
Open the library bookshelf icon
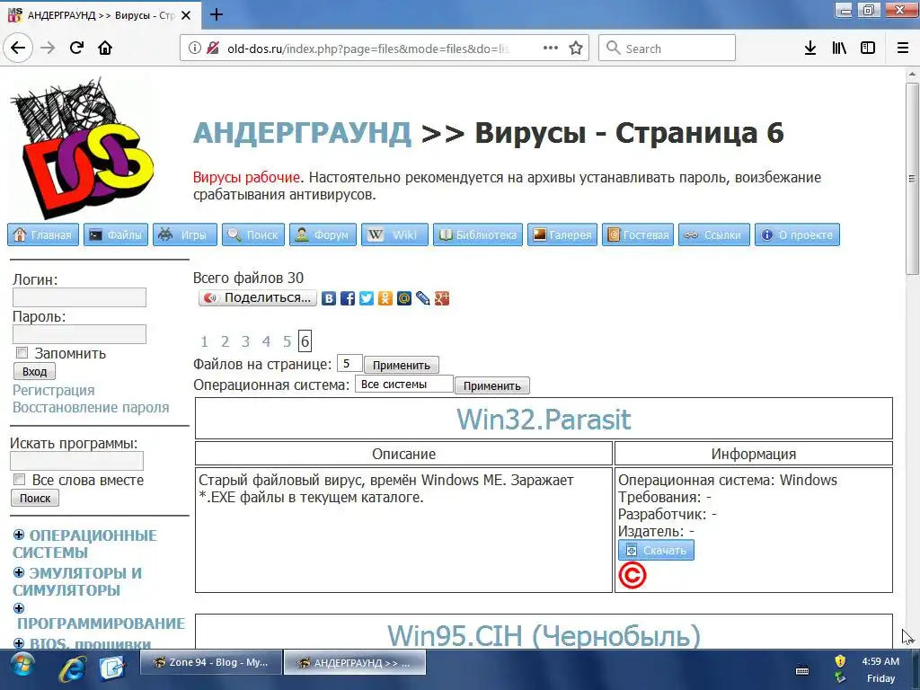(839, 49)
